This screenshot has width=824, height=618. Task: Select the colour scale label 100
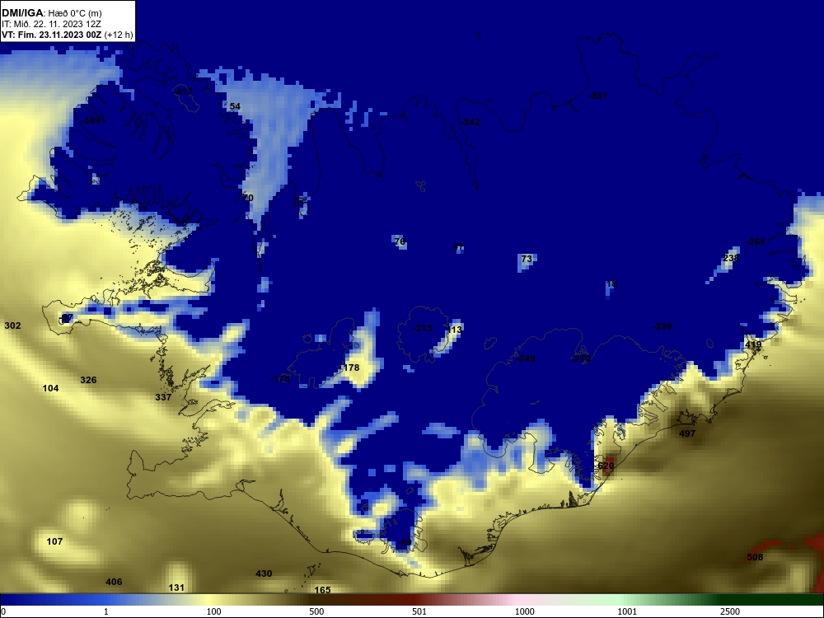click(x=214, y=611)
